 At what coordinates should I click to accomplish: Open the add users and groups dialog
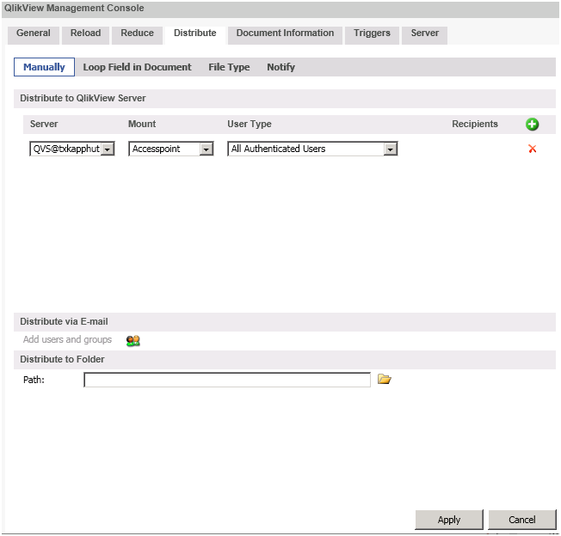[133, 341]
